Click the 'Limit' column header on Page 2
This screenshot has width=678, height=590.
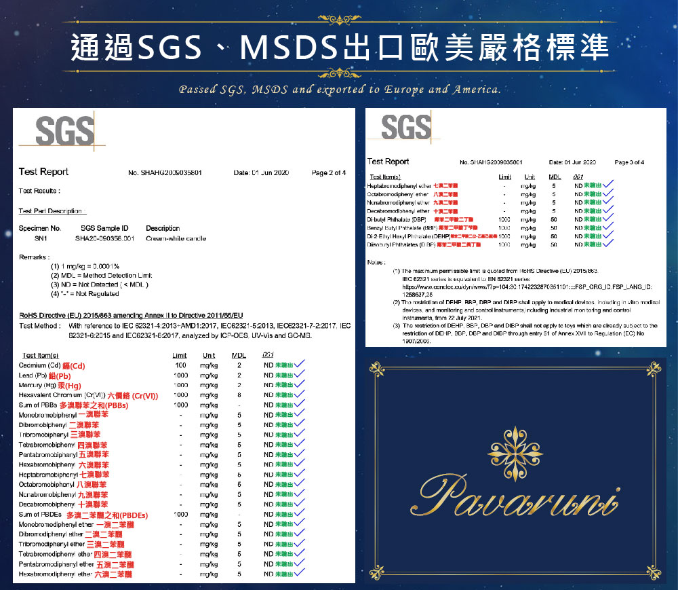click(x=180, y=355)
